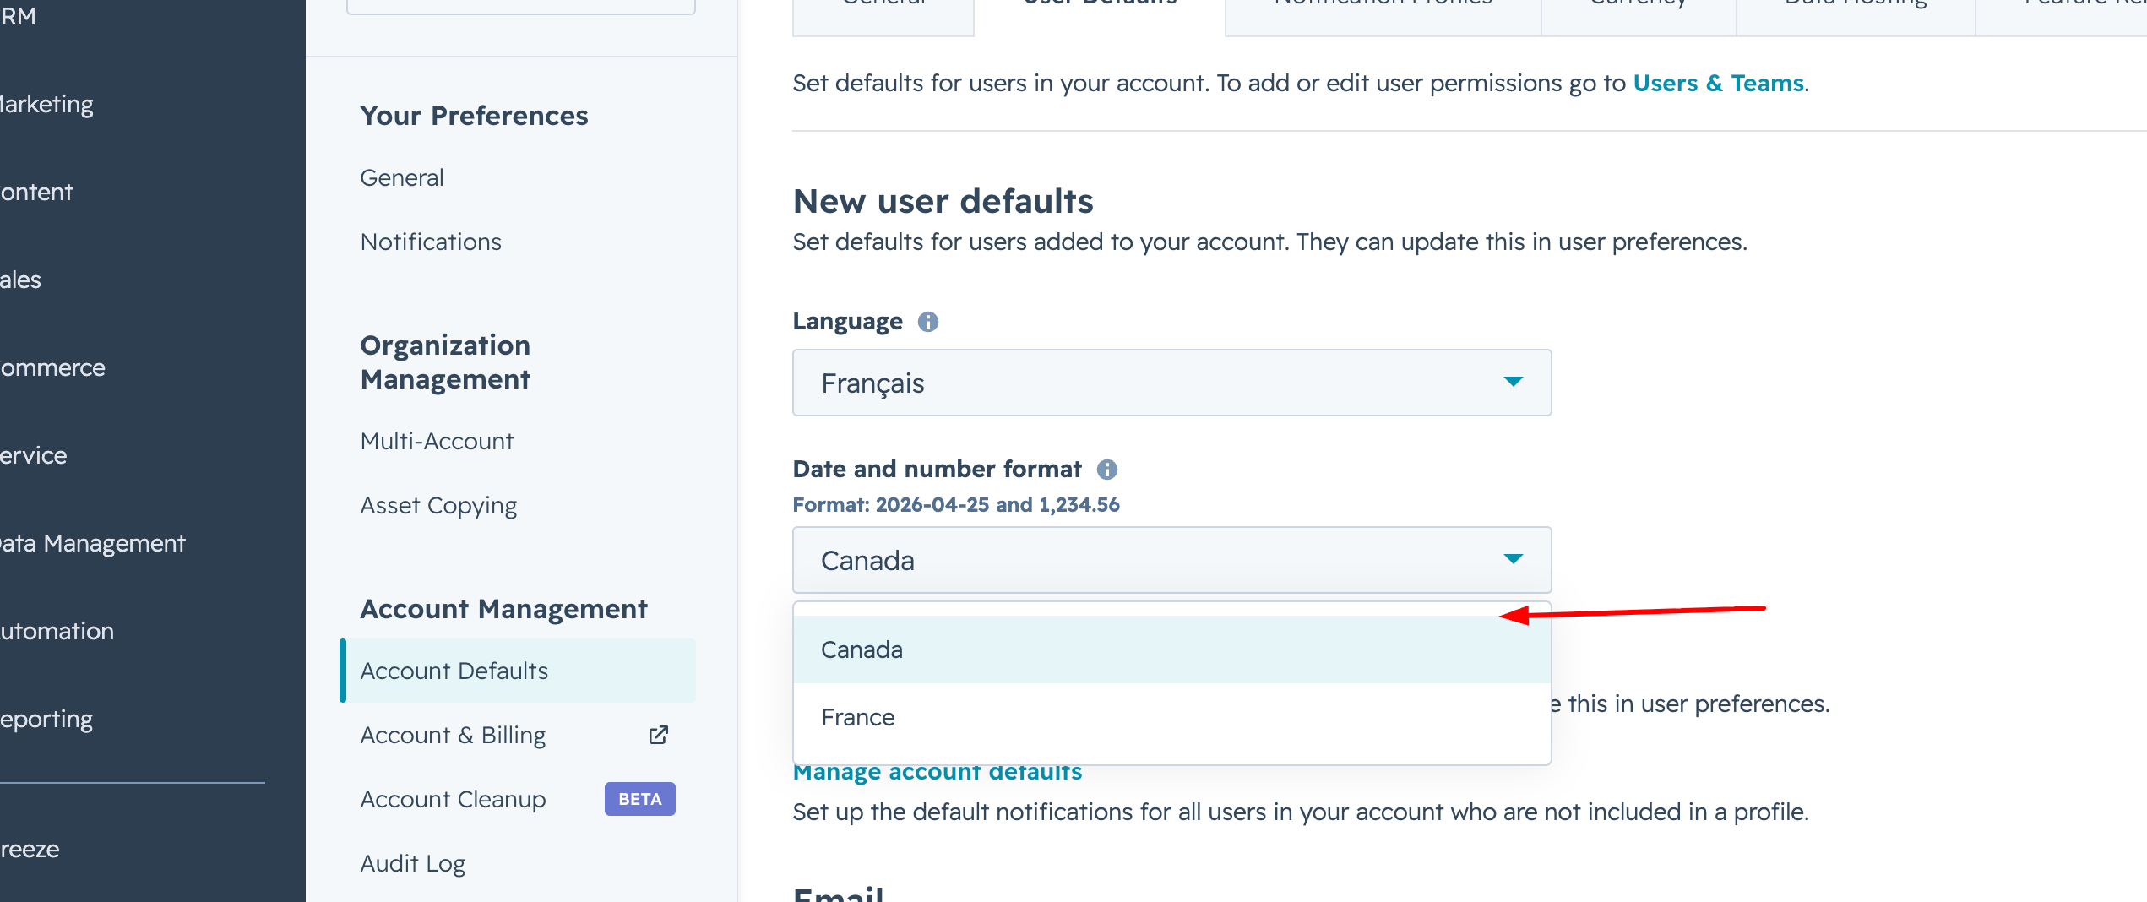This screenshot has width=2147, height=902.
Task: Click the BETA badge beside Account Cleanup
Action: click(x=639, y=799)
